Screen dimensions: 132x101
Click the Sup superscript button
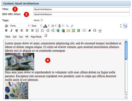pos(21,37)
